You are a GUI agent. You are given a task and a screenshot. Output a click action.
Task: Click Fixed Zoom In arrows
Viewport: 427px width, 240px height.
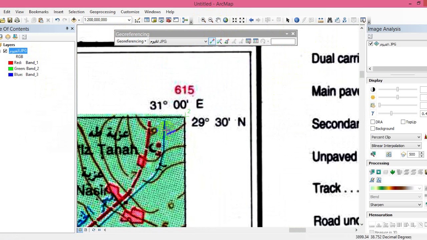[x=235, y=20]
